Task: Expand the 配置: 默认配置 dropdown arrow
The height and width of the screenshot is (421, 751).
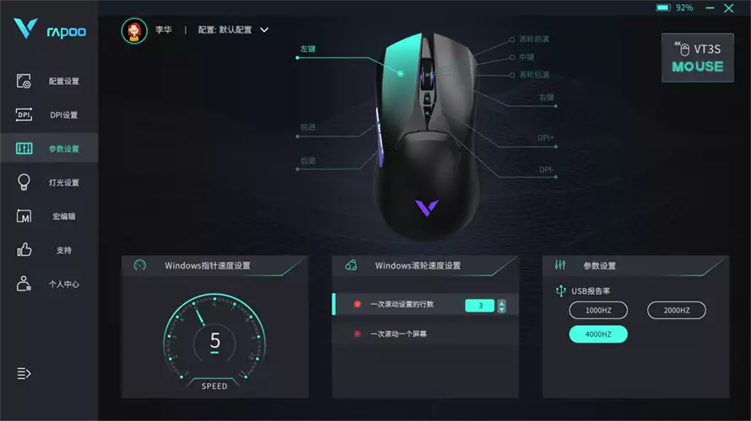Action: click(x=264, y=30)
